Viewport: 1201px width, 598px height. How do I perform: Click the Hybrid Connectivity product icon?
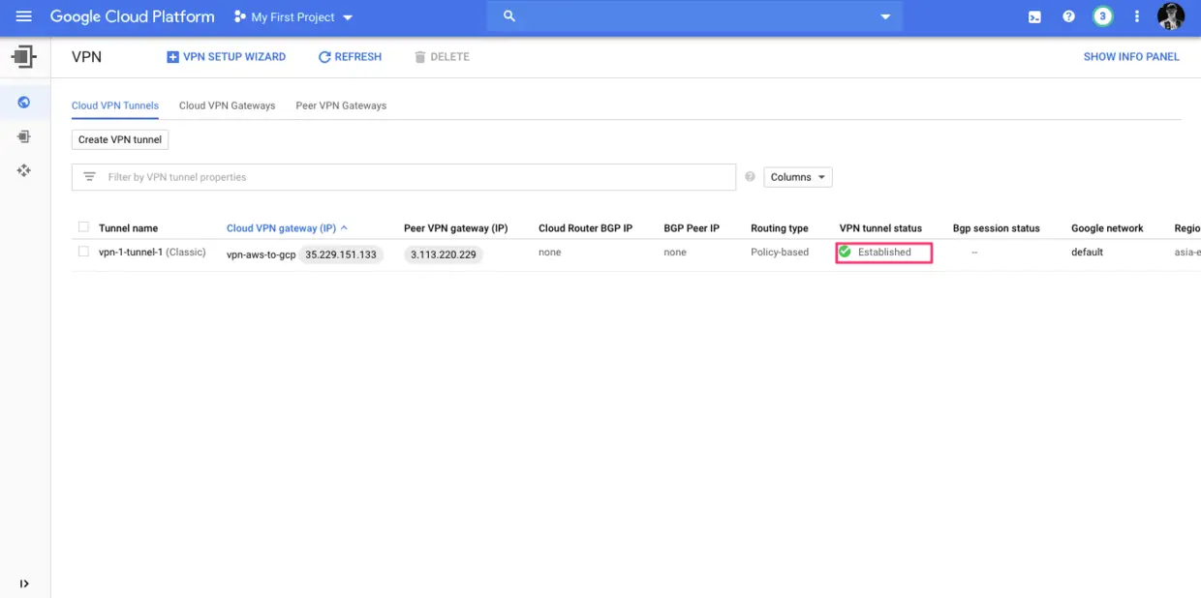(x=24, y=57)
